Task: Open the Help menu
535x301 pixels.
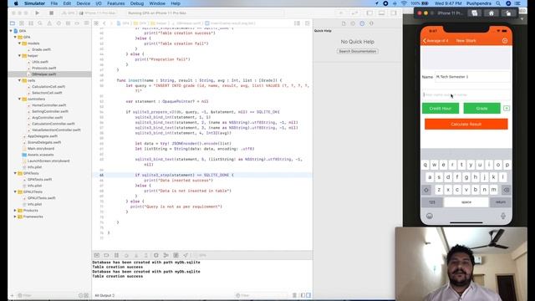Action: 176,3
